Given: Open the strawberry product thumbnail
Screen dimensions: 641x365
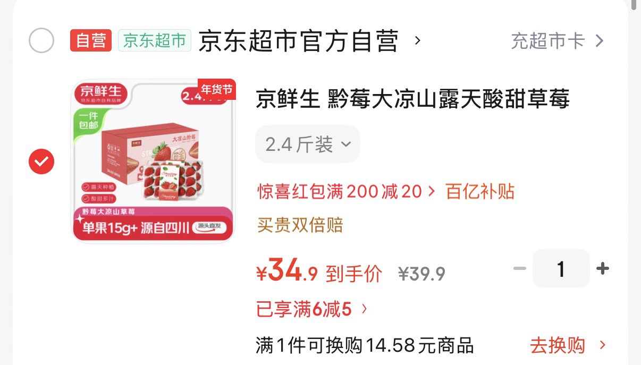Looking at the screenshot, I should pos(153,161).
